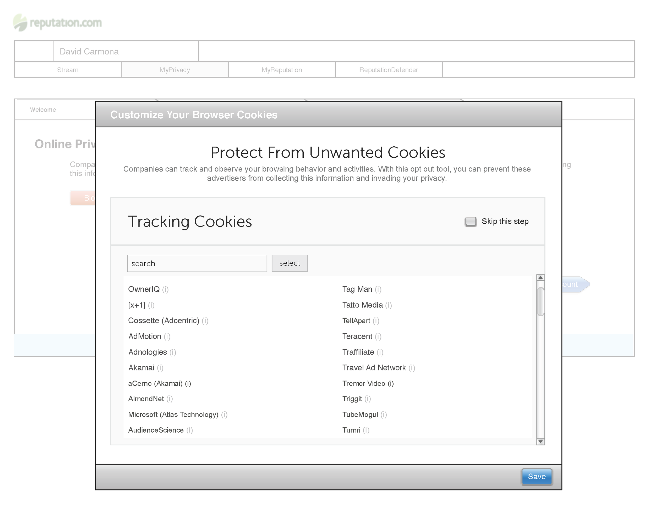
Task: Show info for Triggit
Action: click(x=368, y=399)
